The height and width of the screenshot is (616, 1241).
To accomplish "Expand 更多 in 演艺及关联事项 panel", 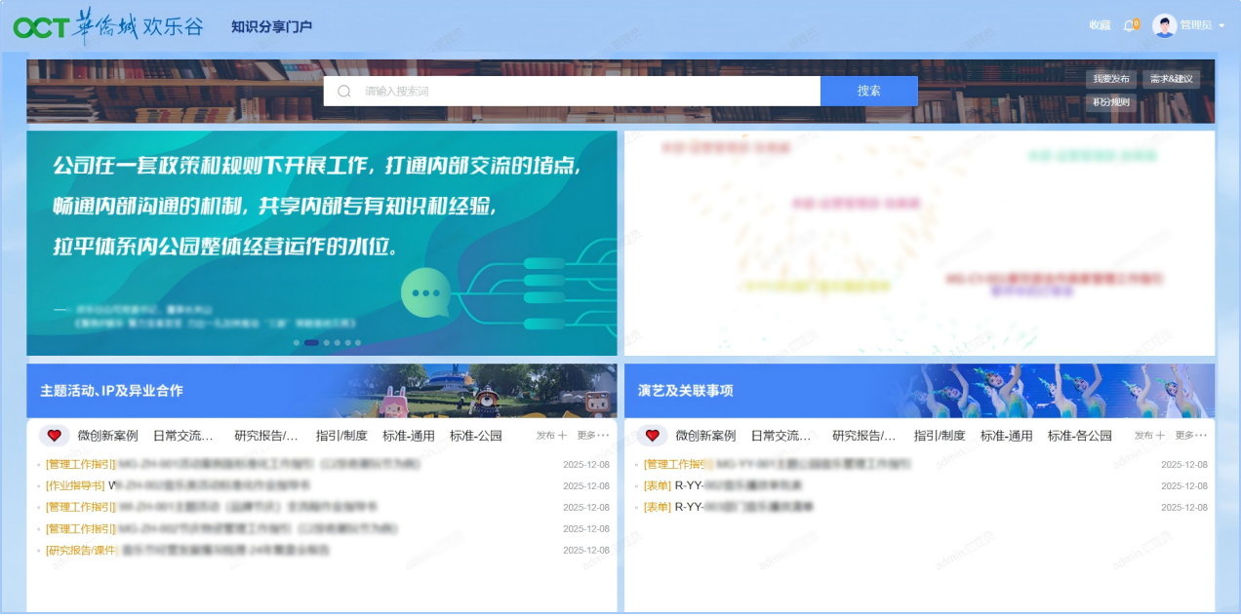I will pos(1190,436).
